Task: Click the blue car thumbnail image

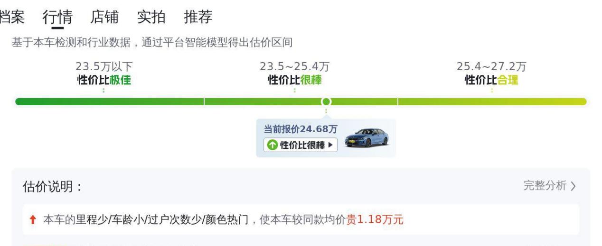Action: (367, 137)
